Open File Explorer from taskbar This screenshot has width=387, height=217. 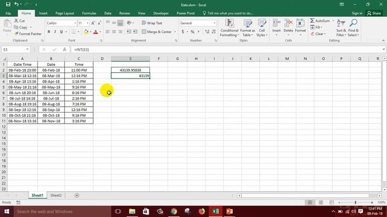click(x=132, y=212)
